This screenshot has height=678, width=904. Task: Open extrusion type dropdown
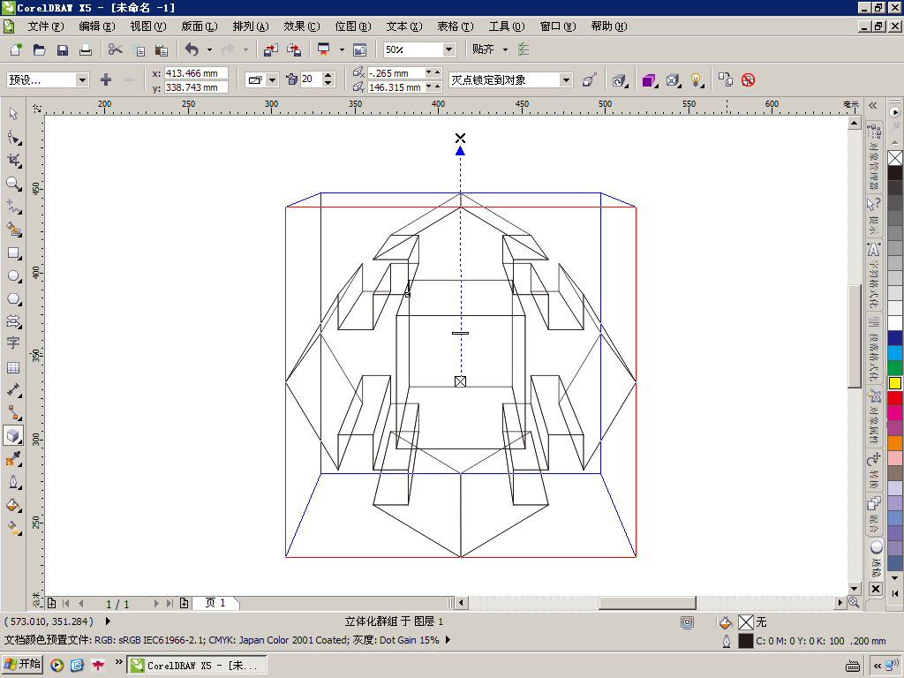click(272, 80)
